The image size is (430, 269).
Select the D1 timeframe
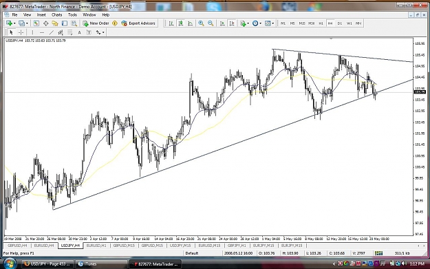[340, 23]
